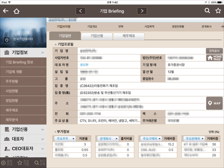
Task: Click (D32202)방송 및 무선통신기기 제조업 text
Action: [105, 93]
